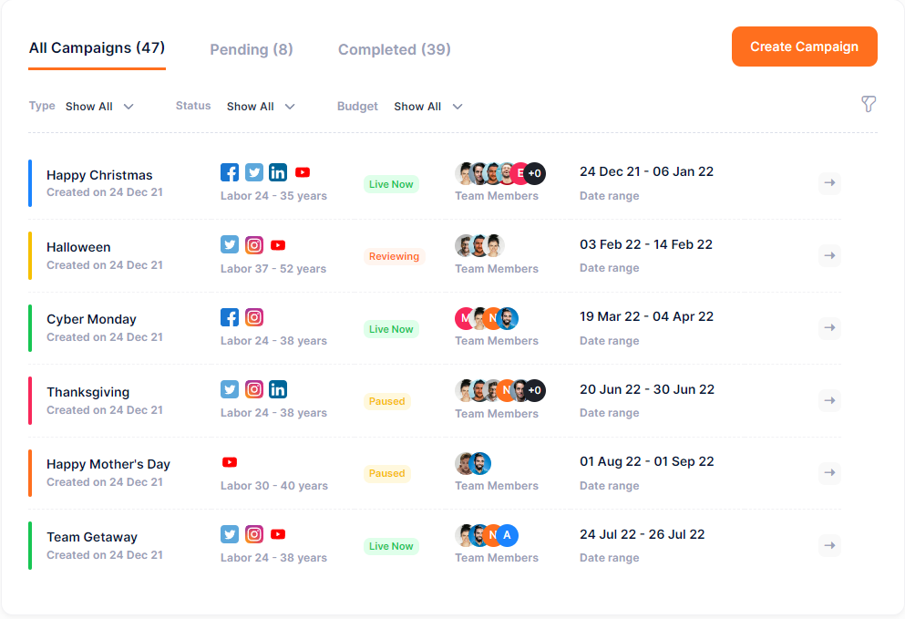The height and width of the screenshot is (619, 905).
Task: Expand the Budget Show All dropdown
Action: point(428,107)
